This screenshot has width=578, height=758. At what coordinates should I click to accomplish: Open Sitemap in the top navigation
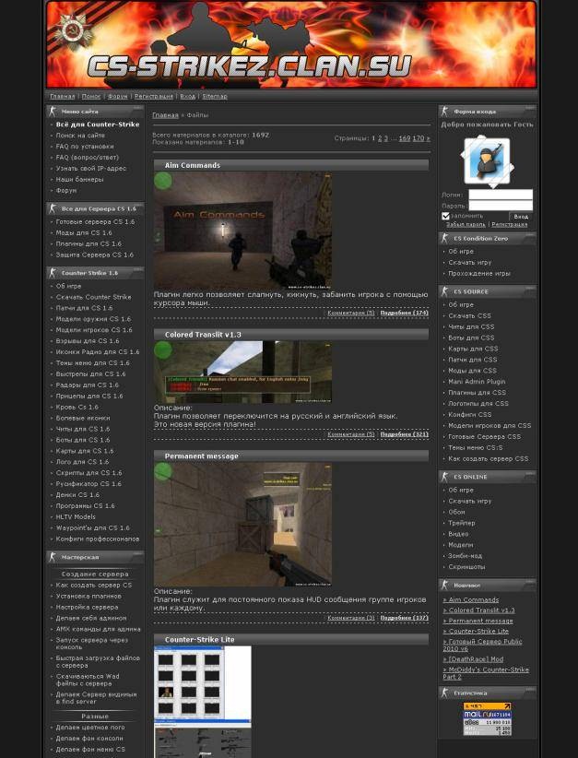pyautogui.click(x=215, y=96)
